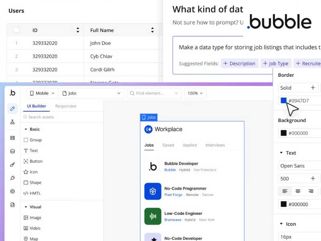Add the Description suggested field
This screenshot has height=241, width=321.
pos(239,63)
